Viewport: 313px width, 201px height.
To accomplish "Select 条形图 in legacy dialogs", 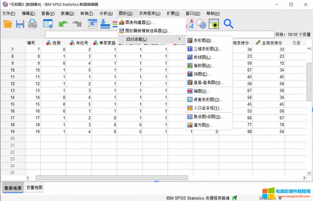I will tap(204, 40).
